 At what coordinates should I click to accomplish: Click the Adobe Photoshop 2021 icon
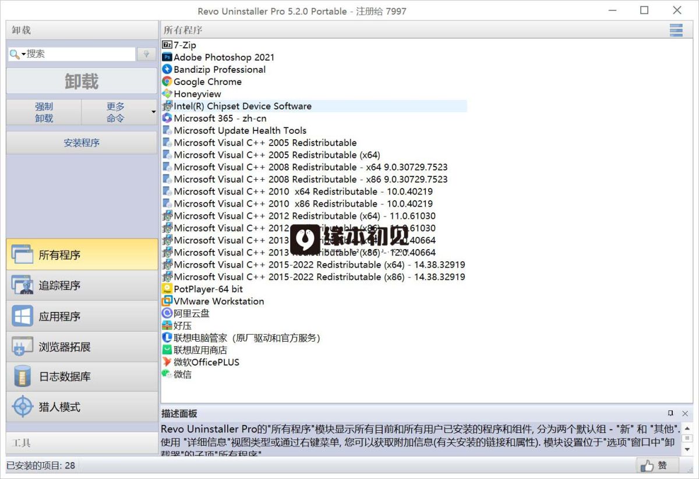click(x=167, y=57)
